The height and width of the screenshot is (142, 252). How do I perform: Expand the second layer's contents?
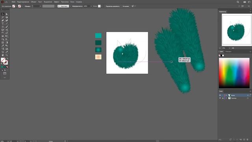coord(226,98)
